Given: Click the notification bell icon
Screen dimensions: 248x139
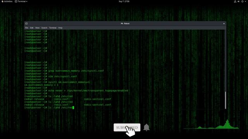Looking at the screenshot, I should [146, 127].
